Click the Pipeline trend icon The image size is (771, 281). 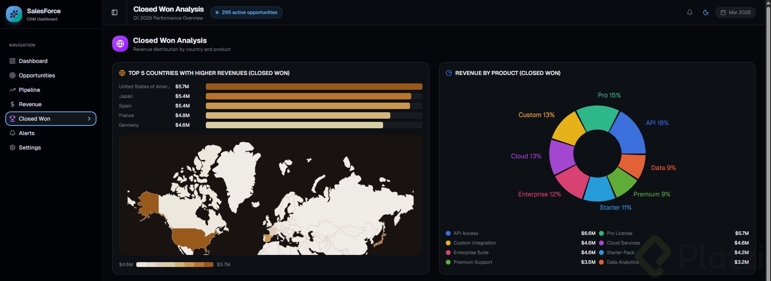tap(12, 90)
